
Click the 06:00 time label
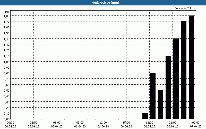click(57, 123)
